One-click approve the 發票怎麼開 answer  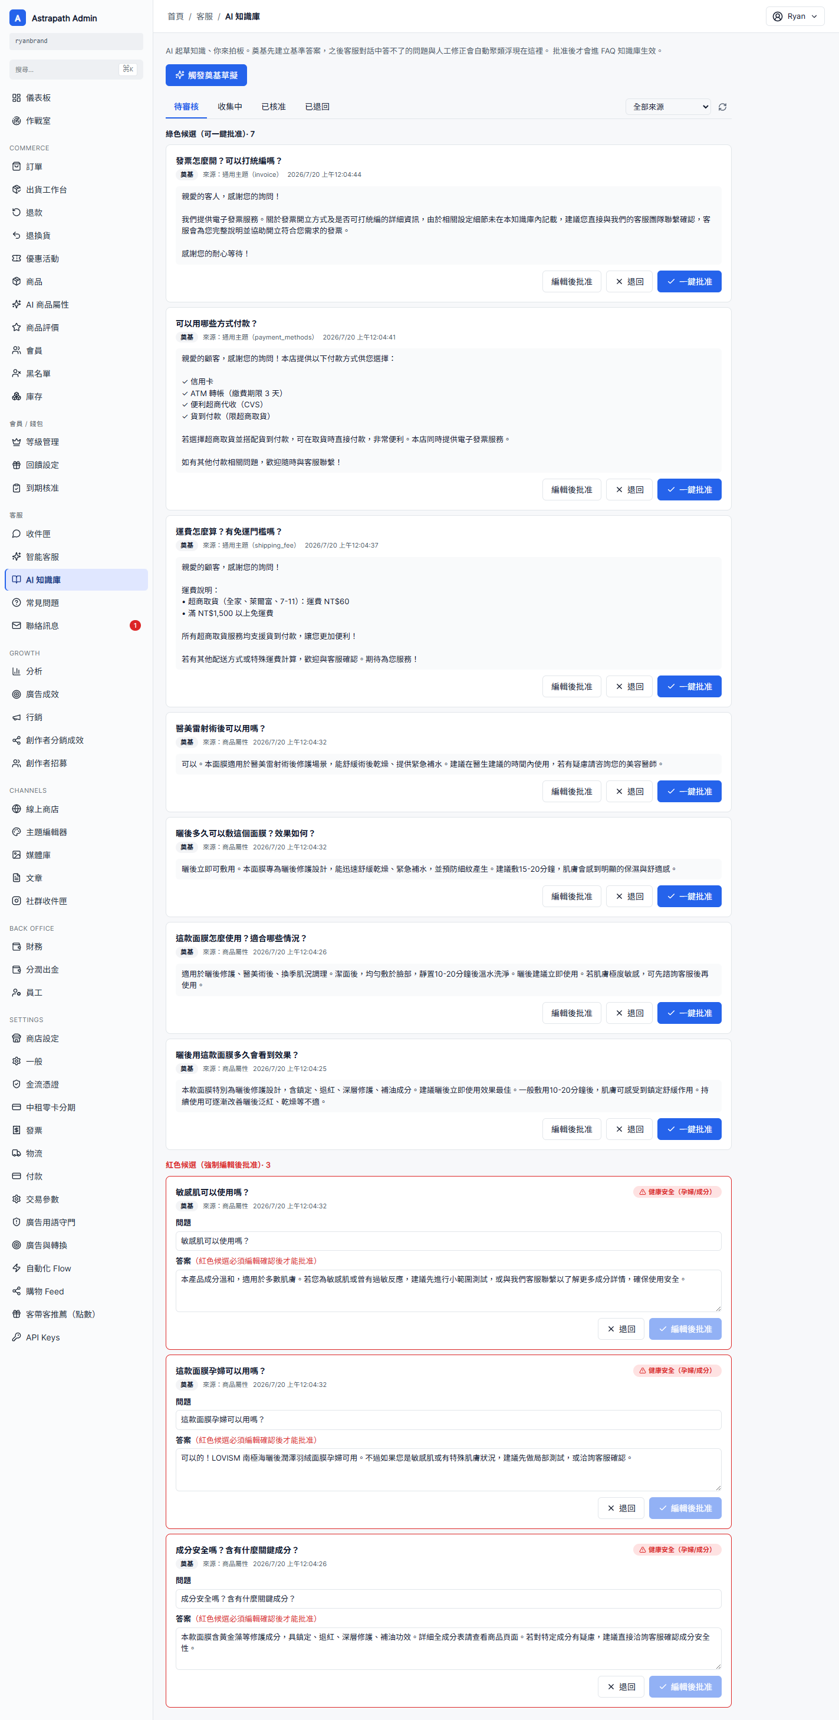point(689,282)
